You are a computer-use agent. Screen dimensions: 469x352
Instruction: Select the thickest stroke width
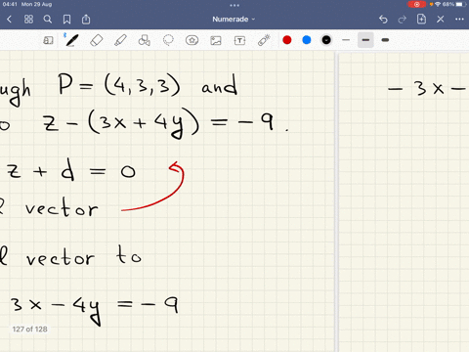385,40
